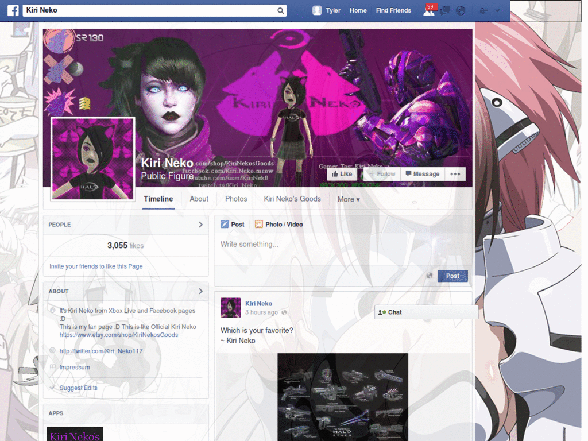This screenshot has height=441, width=588.
Task: Expand the People section chevron
Action: (x=200, y=225)
